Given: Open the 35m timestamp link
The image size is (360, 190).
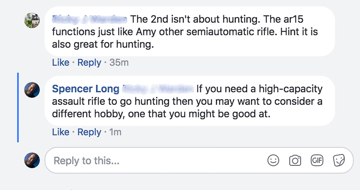Looking at the screenshot, I should 119,63.
